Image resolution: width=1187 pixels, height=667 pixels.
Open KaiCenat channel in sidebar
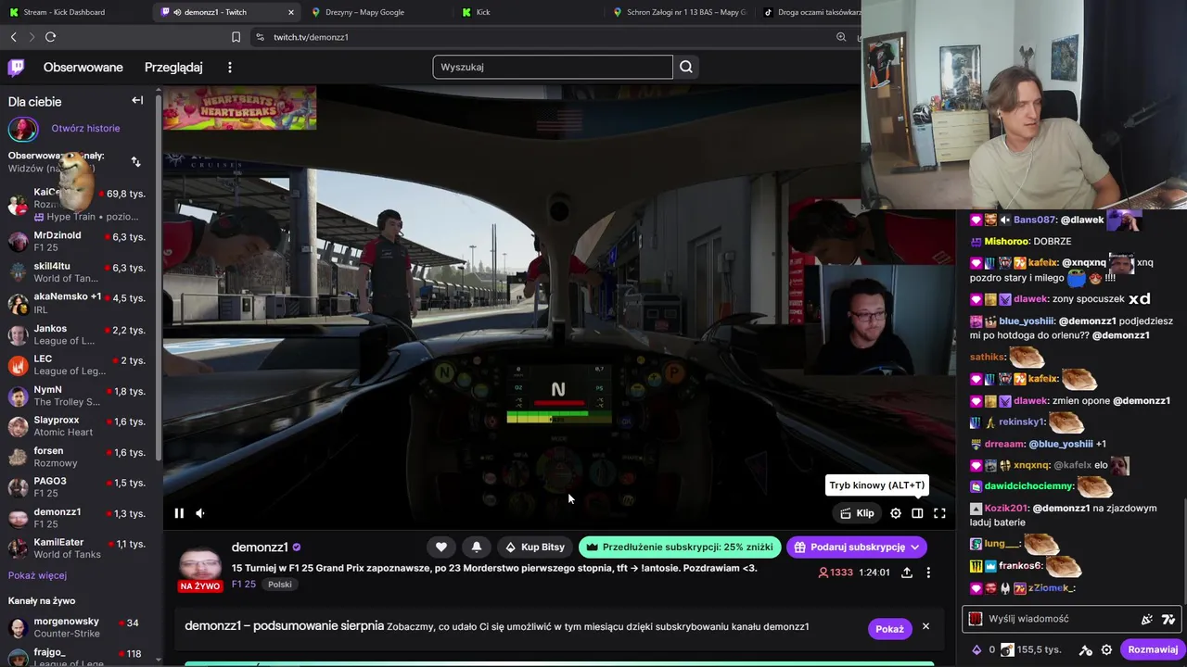click(78, 204)
